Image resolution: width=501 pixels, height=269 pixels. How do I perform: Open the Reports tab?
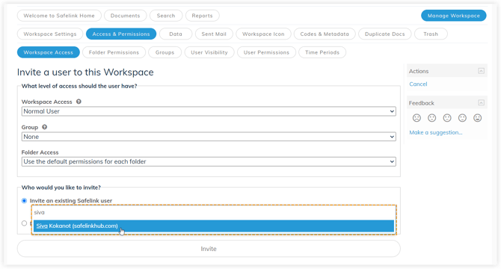(202, 16)
